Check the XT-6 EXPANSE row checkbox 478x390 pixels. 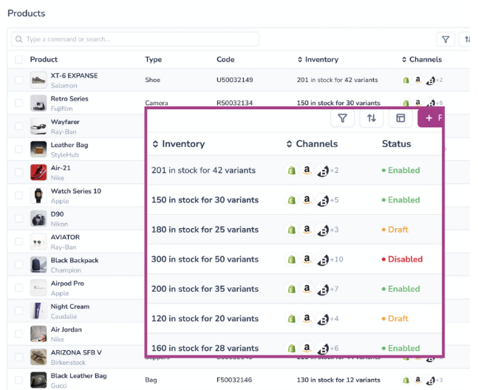[x=19, y=80]
